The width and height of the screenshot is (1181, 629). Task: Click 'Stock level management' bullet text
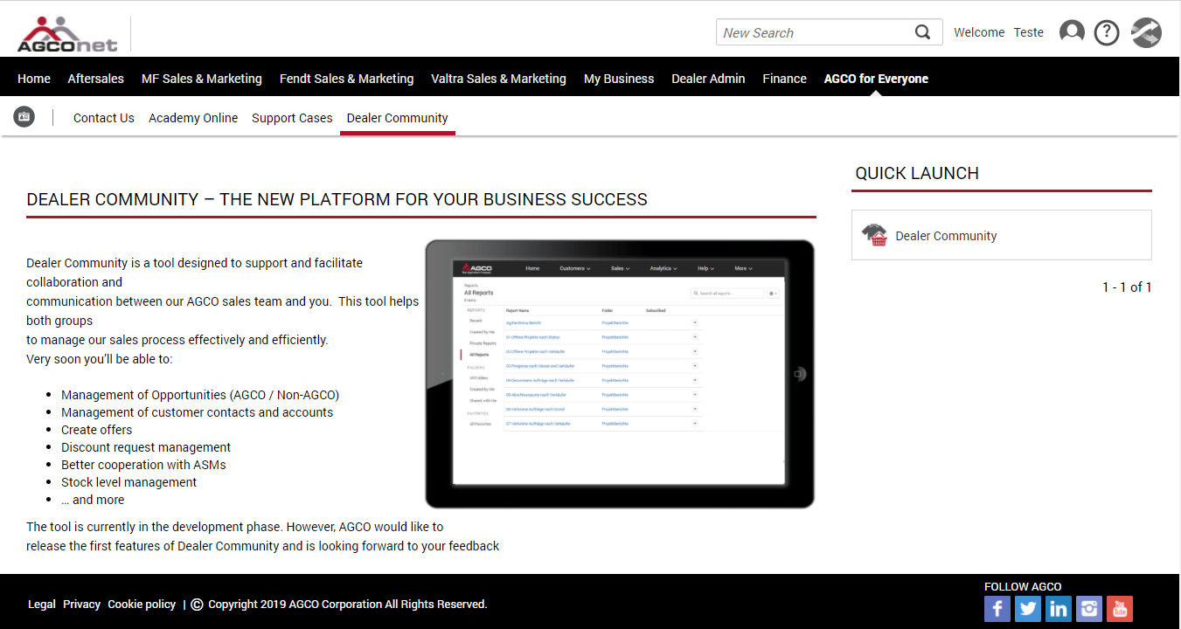coord(129,482)
